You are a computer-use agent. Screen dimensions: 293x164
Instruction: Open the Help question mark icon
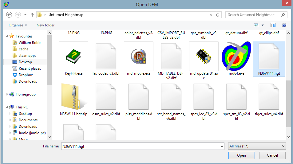pos(284,25)
